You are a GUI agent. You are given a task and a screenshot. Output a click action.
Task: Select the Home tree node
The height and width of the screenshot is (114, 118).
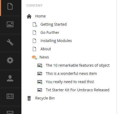click(x=40, y=16)
